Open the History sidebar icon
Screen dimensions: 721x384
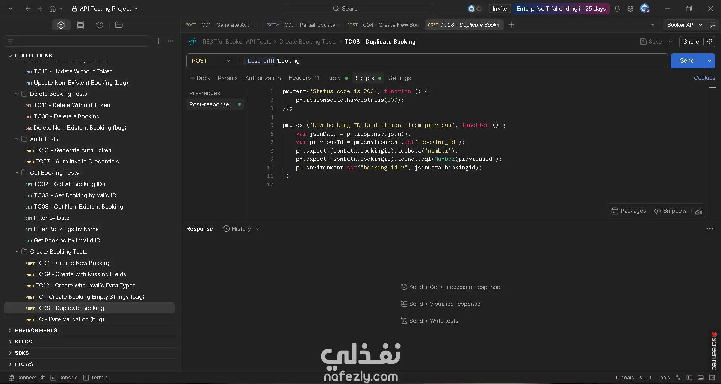pos(100,25)
